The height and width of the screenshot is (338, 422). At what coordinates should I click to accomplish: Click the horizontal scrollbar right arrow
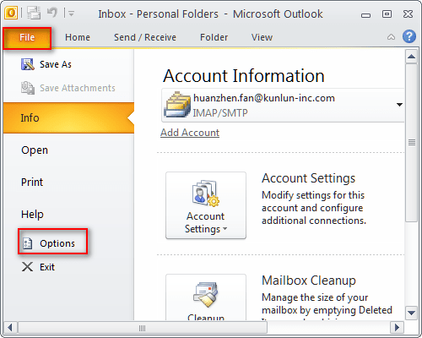click(x=397, y=328)
